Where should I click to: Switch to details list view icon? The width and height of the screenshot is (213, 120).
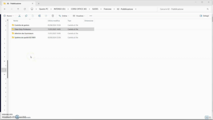207,117
